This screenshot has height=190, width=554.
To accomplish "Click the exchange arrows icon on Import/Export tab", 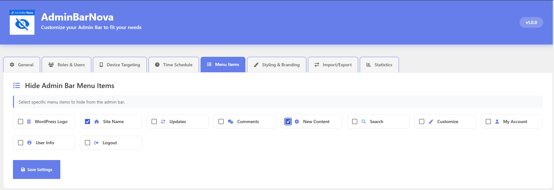I will (x=317, y=65).
